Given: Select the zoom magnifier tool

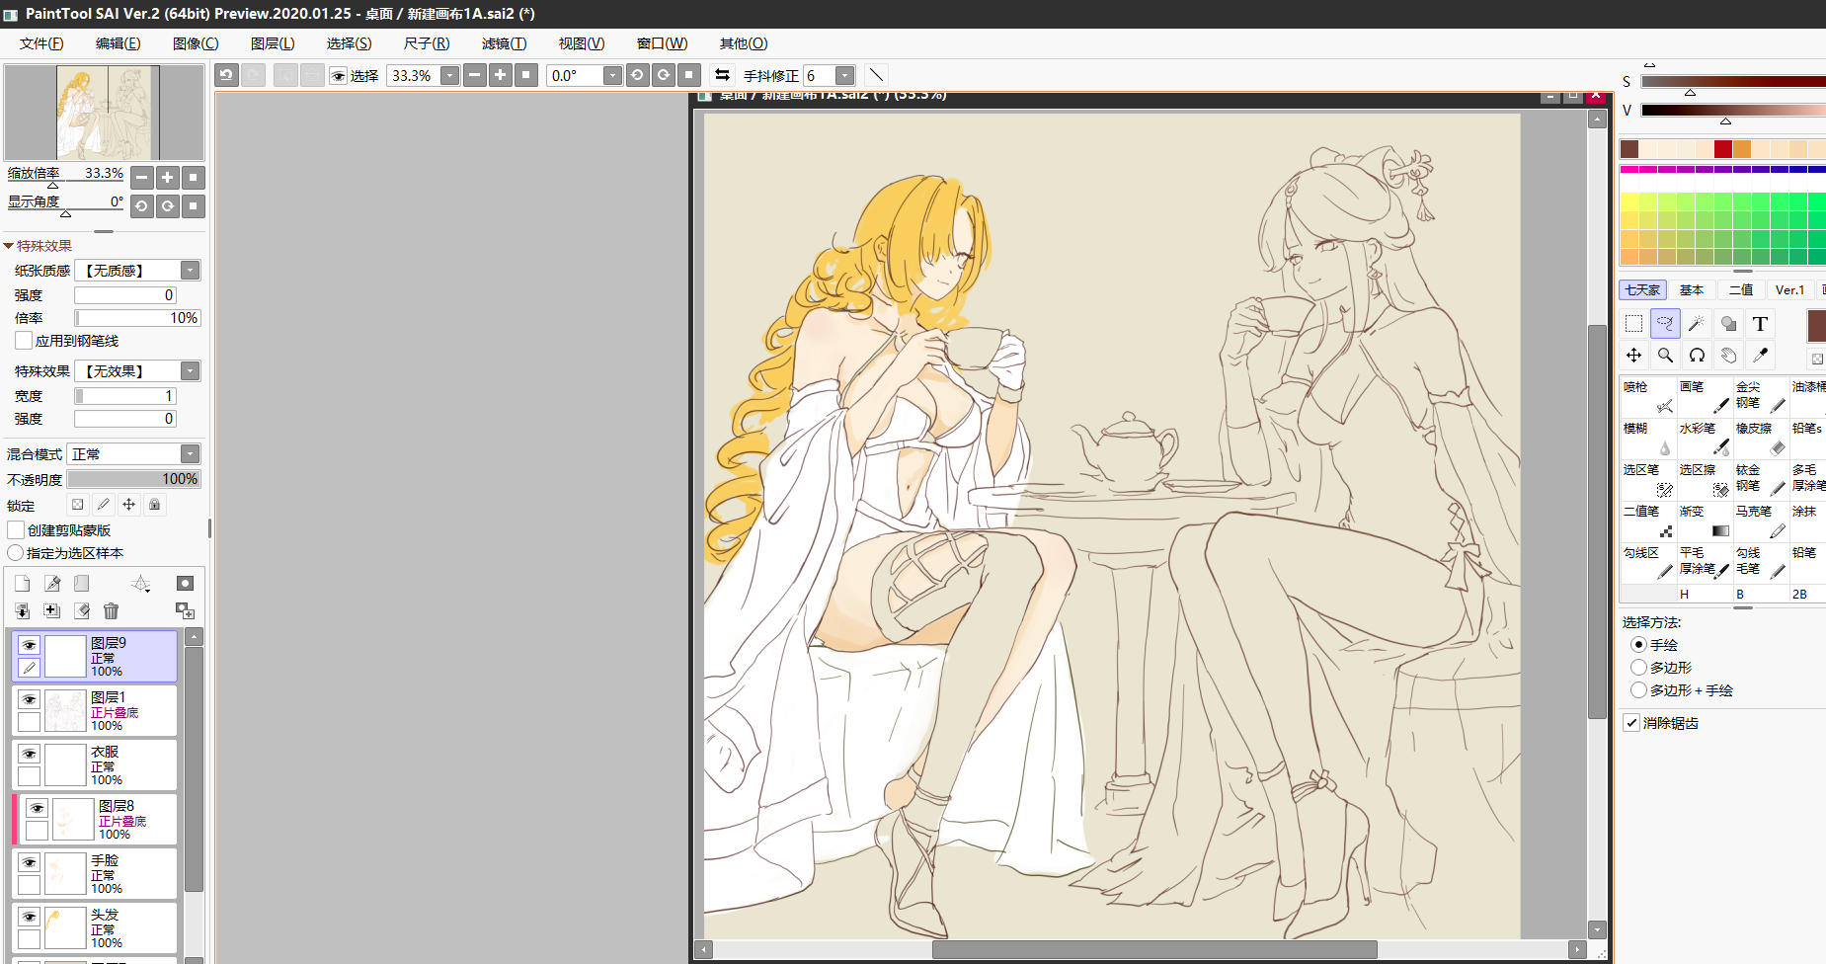Looking at the screenshot, I should 1666,356.
